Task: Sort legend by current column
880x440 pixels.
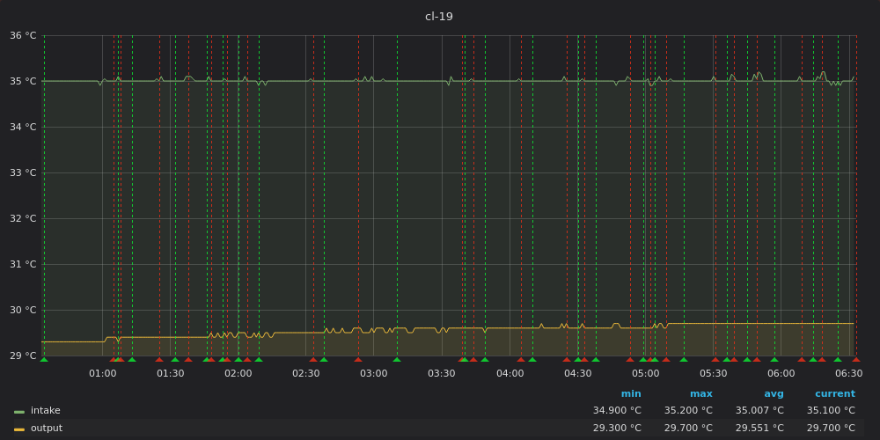Action: click(835, 394)
